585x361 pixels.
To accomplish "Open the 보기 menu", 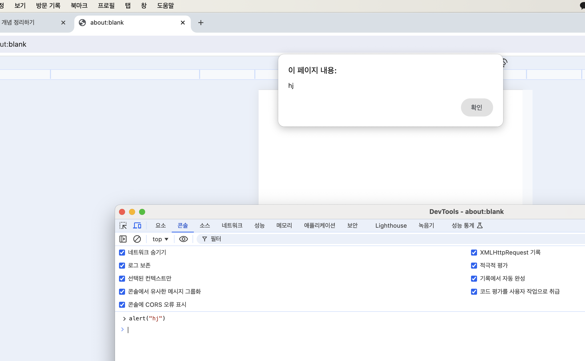I will pos(20,6).
